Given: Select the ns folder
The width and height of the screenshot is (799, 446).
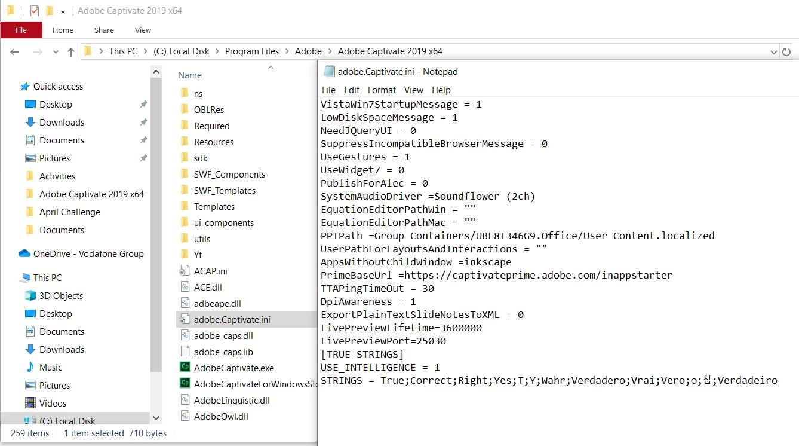Looking at the screenshot, I should pos(198,94).
